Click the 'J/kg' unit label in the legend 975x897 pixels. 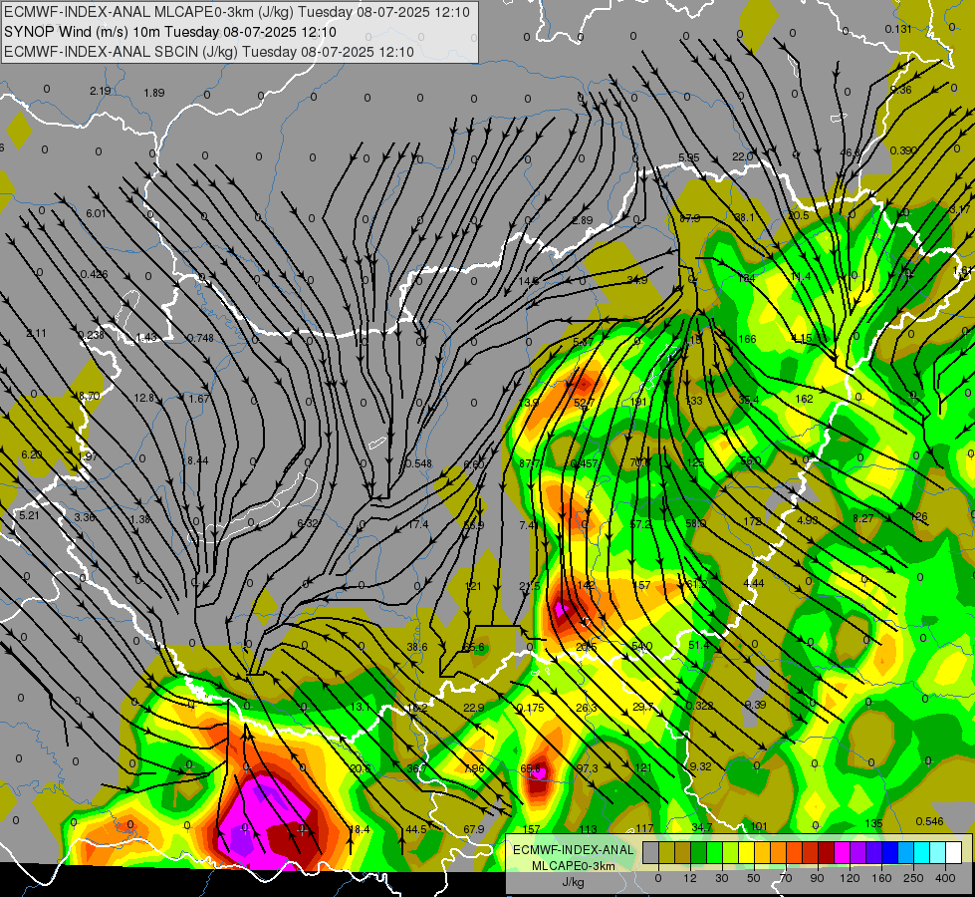point(573,882)
